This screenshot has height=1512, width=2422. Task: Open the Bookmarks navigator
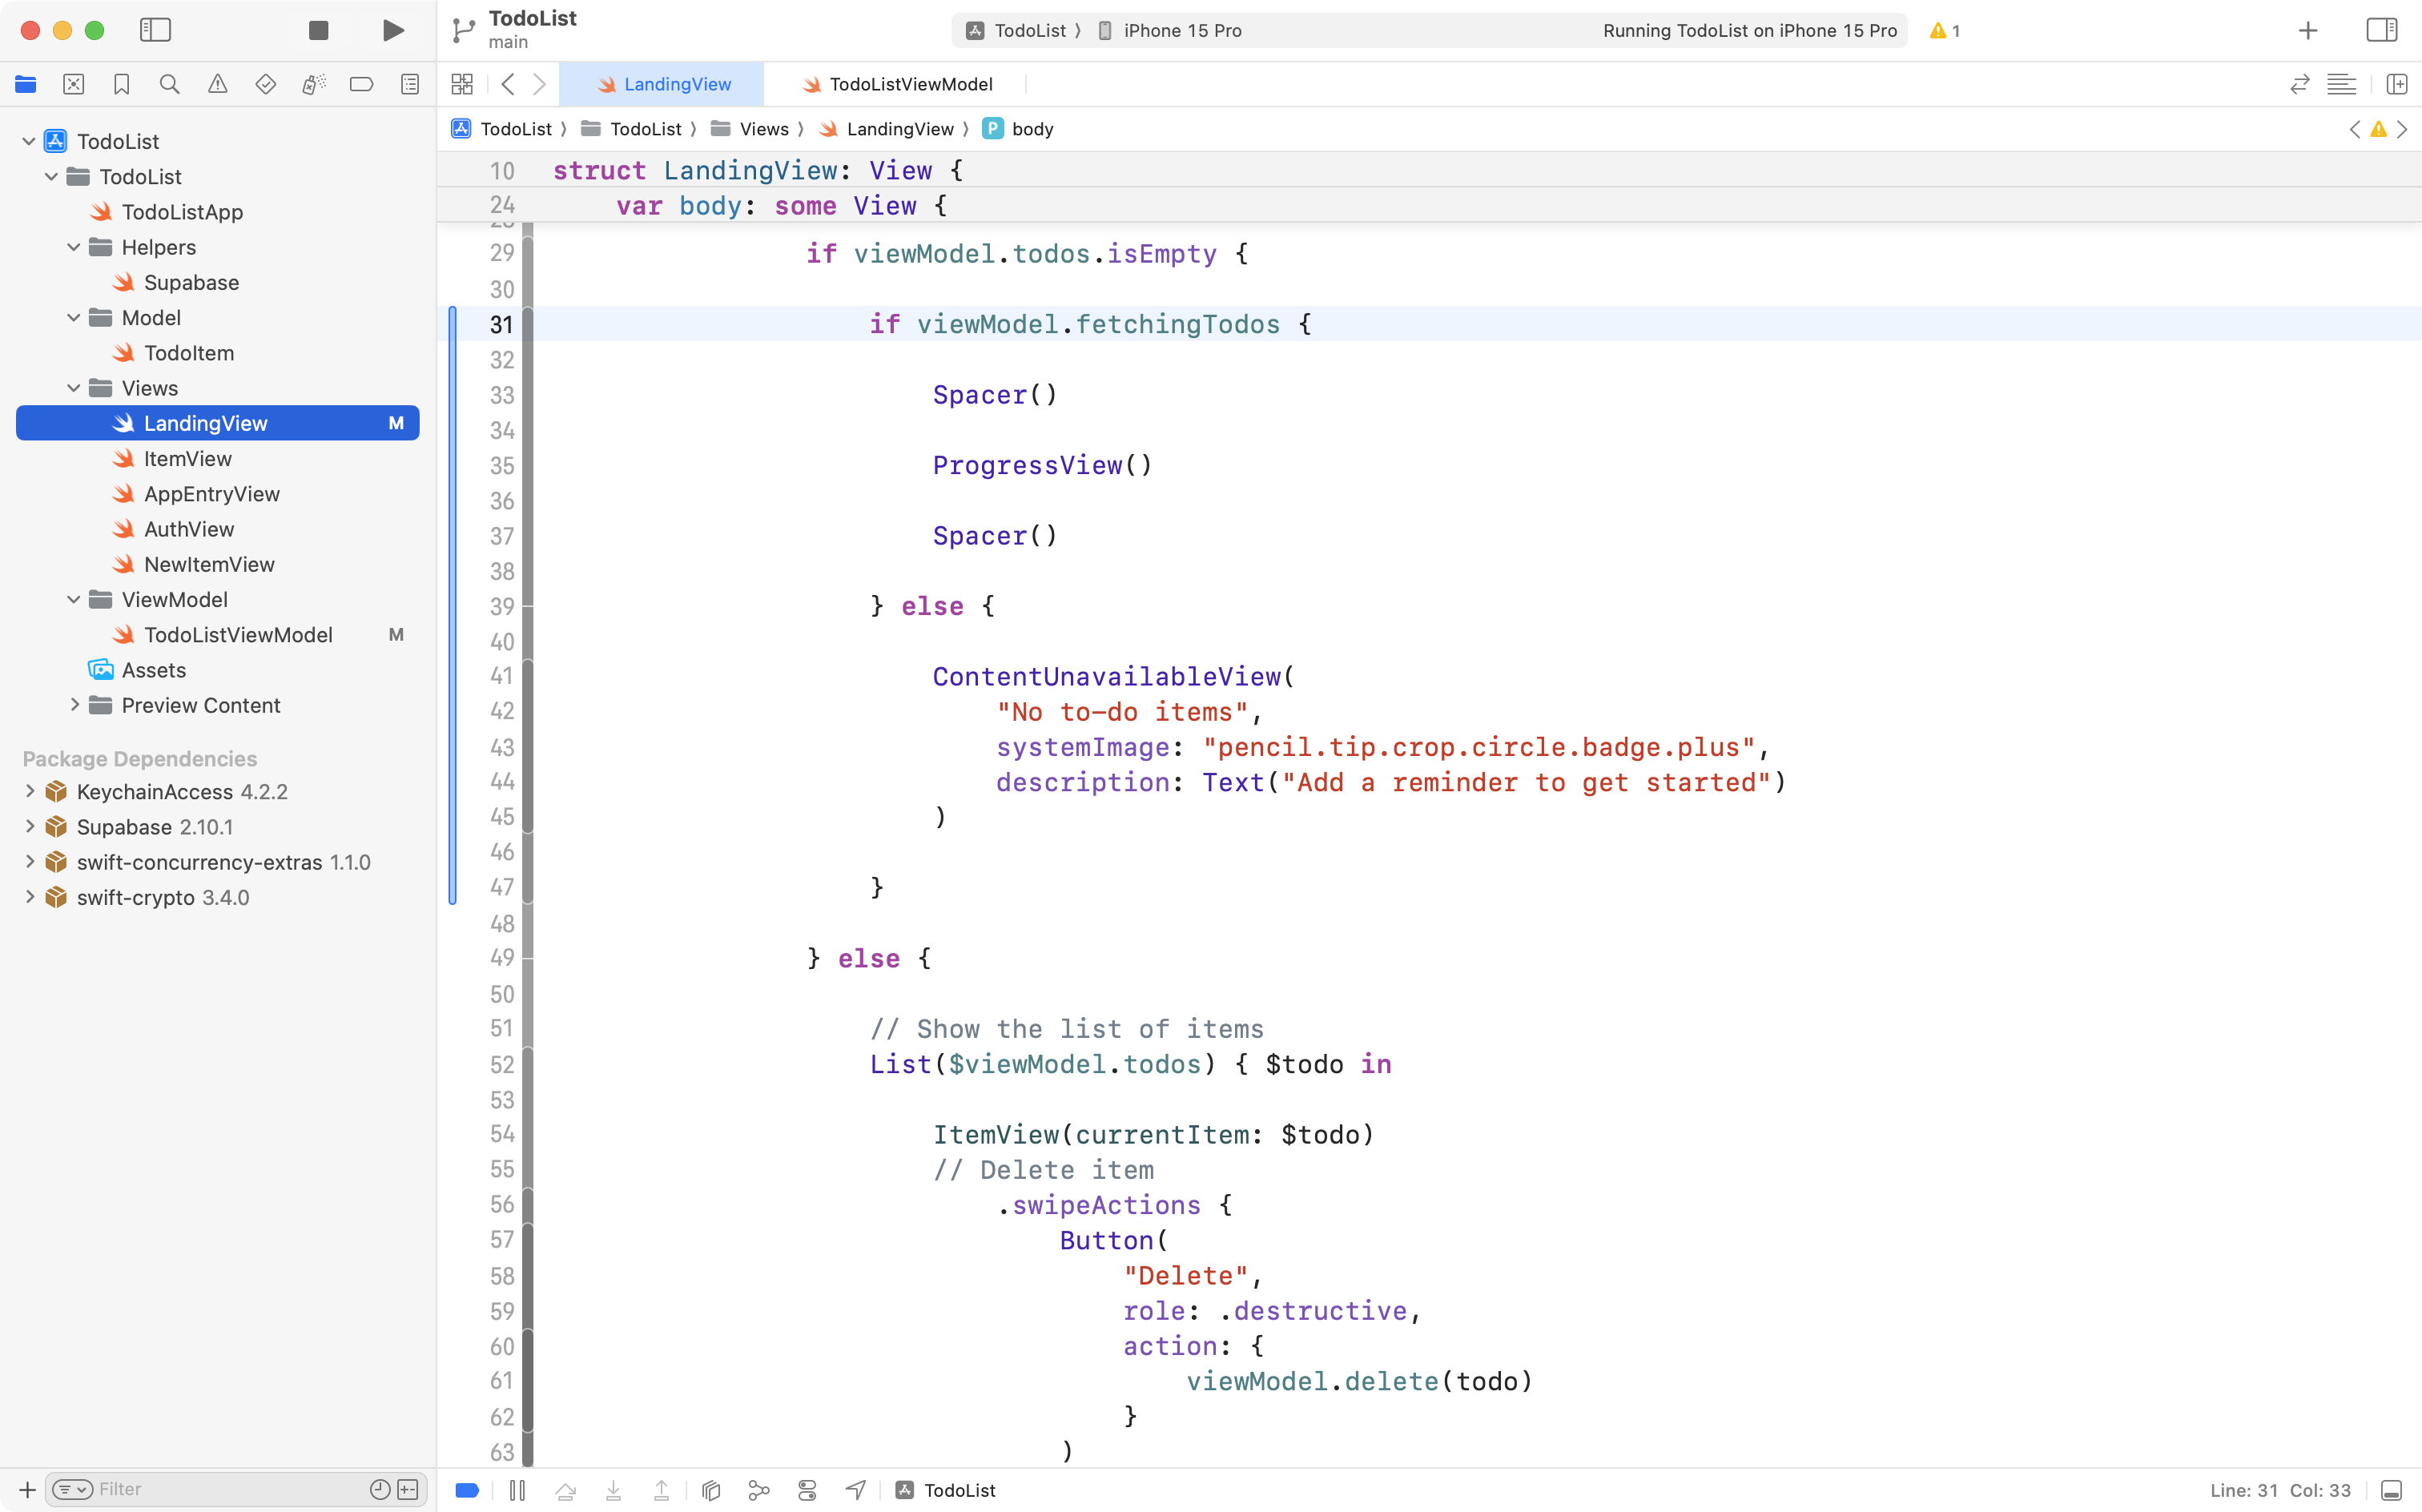pyautogui.click(x=122, y=84)
